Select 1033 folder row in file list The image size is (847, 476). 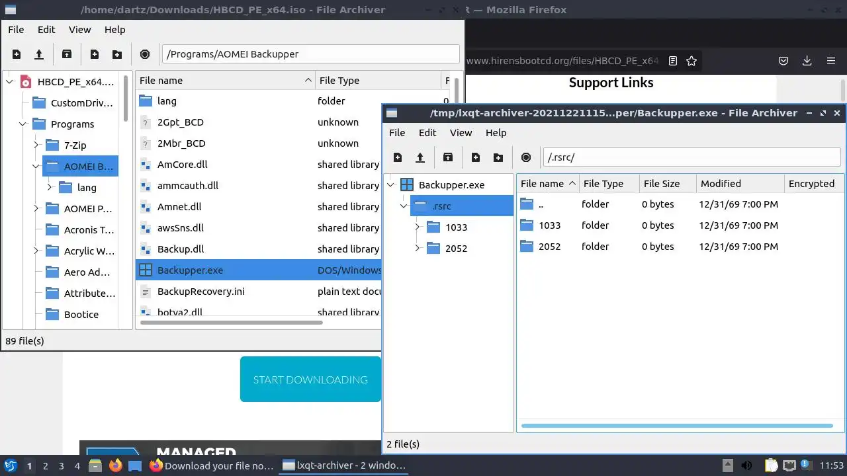(x=680, y=225)
